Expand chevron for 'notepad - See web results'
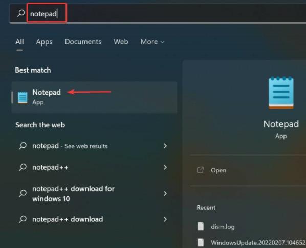Image resolution: width=306 pixels, height=248 pixels. (165, 146)
